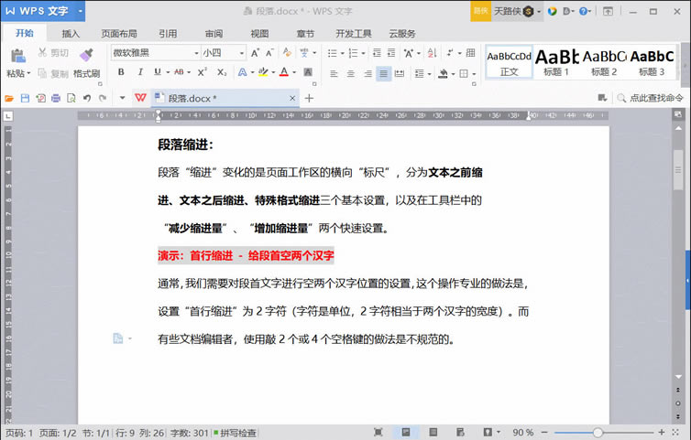Image resolution: width=691 pixels, height=440 pixels.
Task: Click the distributed alignment icon
Action: point(400,73)
